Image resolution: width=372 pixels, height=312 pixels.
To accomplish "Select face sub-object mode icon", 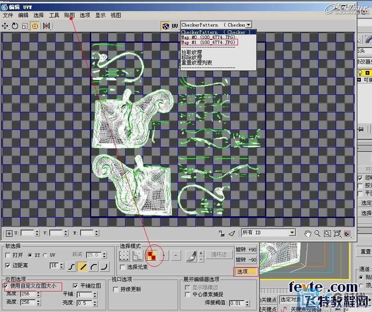I will 152,256.
